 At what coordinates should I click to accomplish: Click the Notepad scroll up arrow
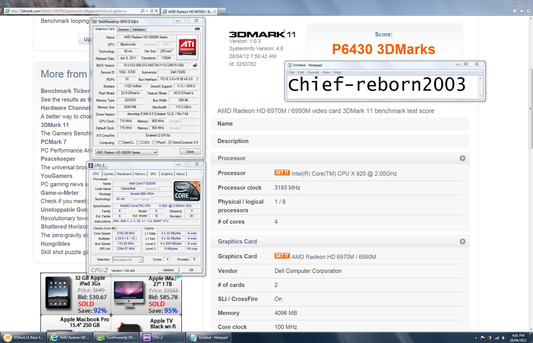point(480,78)
